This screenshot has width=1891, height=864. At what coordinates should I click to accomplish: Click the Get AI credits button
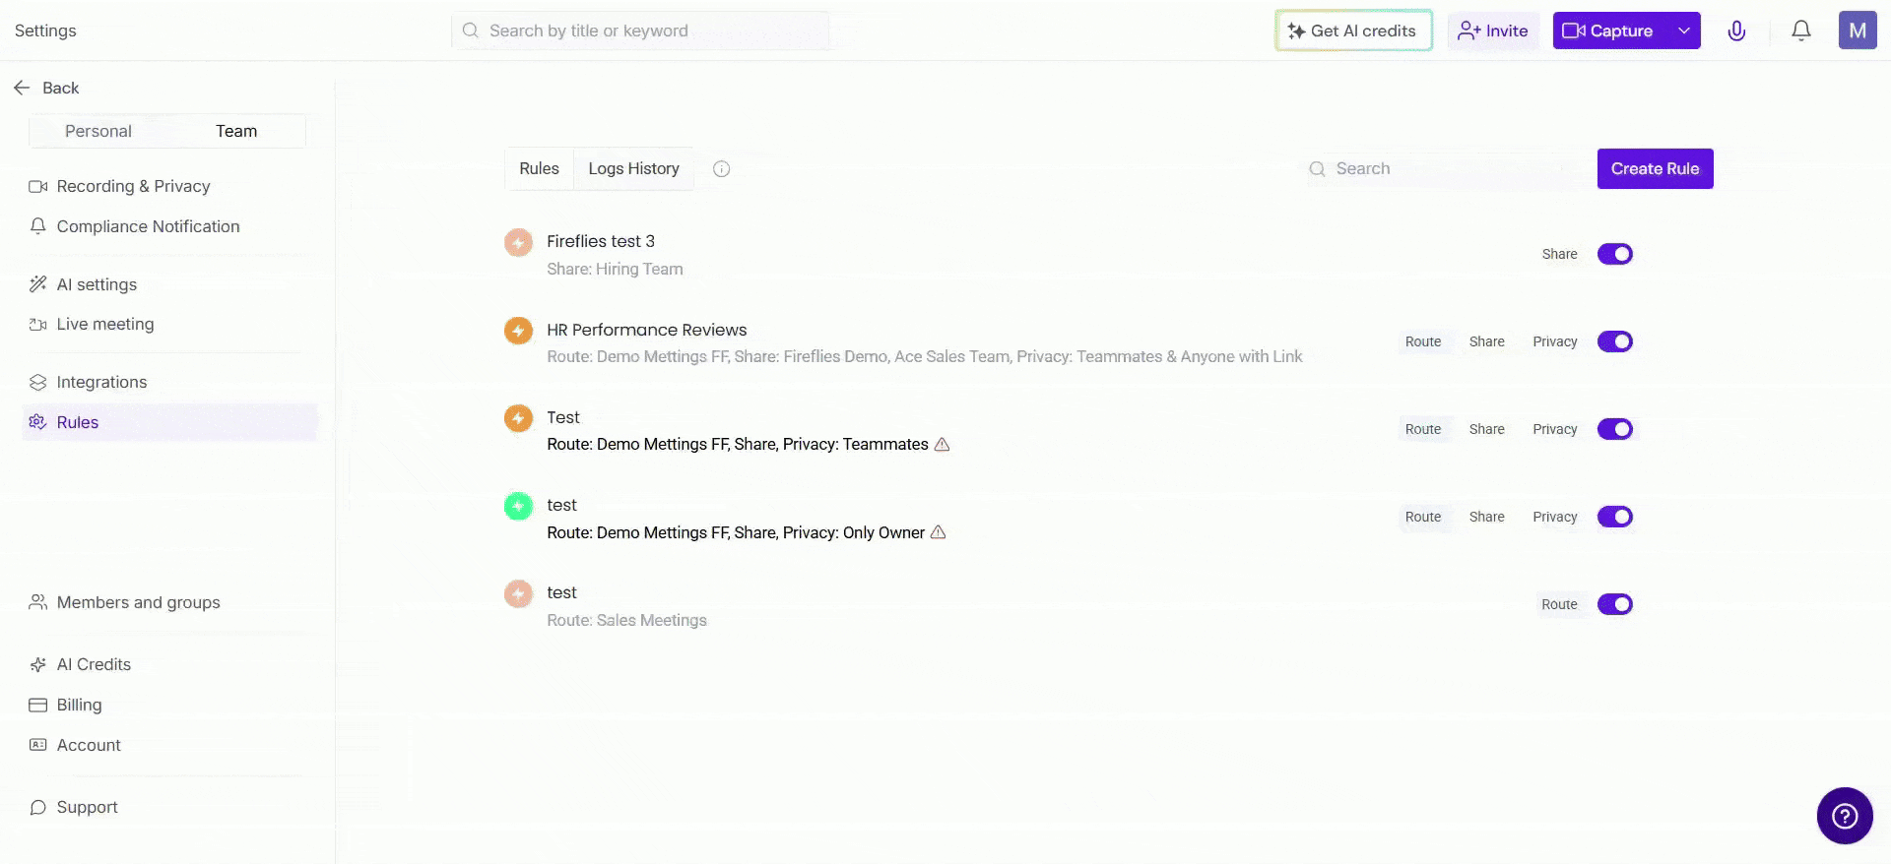tap(1353, 31)
